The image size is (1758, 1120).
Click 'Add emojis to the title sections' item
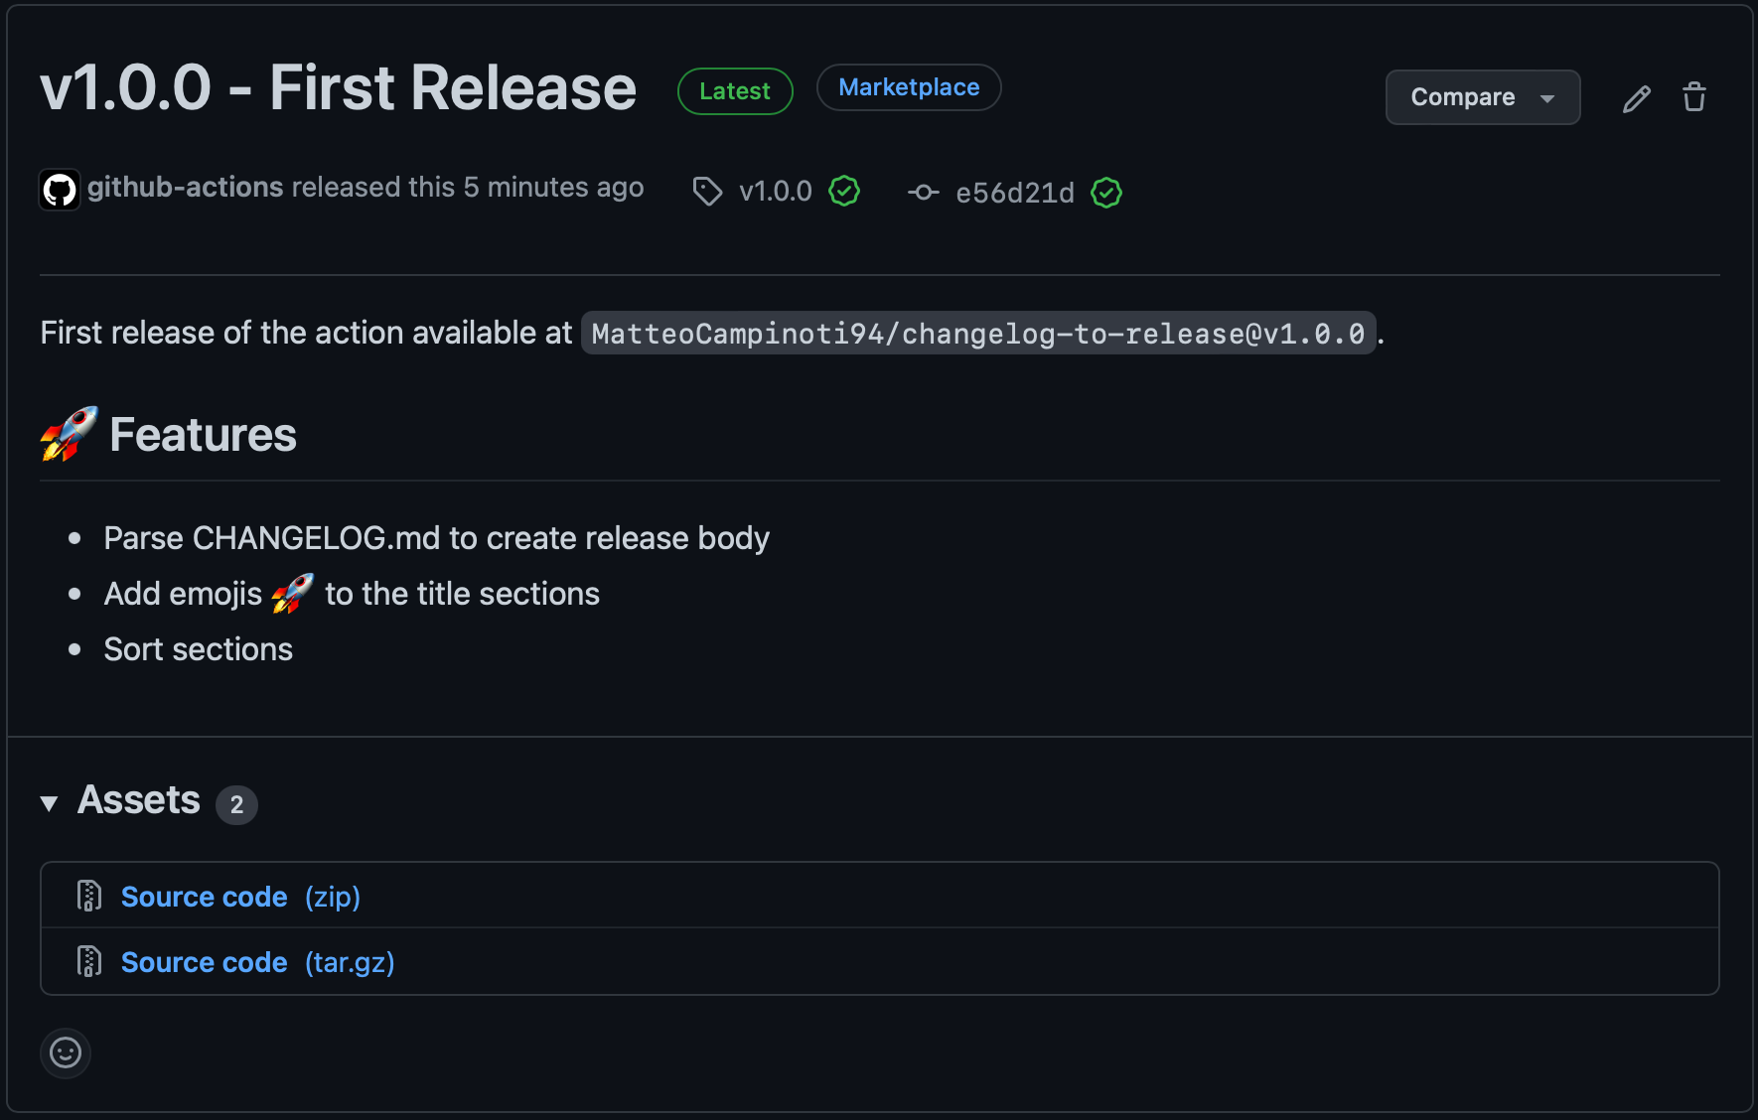tap(352, 594)
